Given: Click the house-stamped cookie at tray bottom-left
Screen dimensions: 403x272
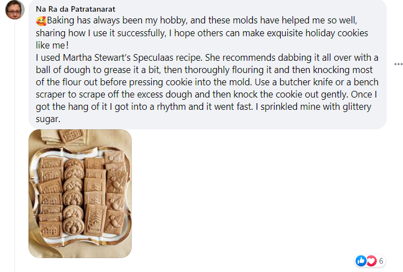Looking at the screenshot, I should click(51, 227).
